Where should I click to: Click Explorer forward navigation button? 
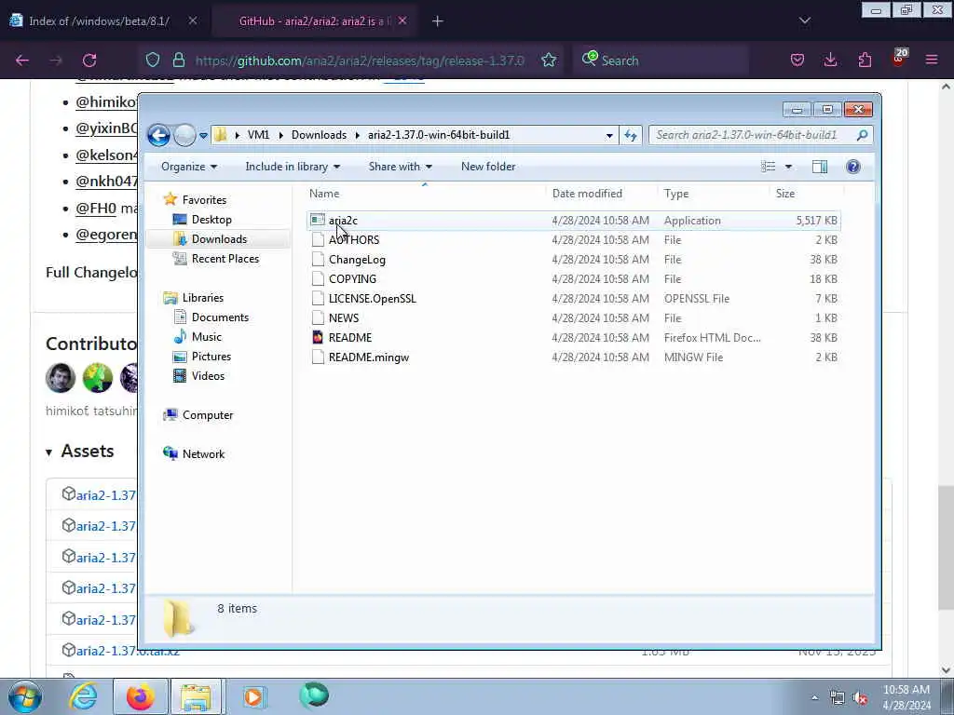click(185, 135)
